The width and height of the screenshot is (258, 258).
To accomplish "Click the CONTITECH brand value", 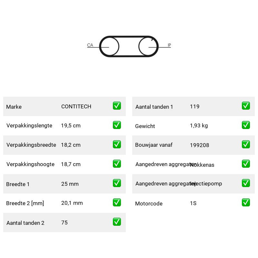I will point(76,106).
